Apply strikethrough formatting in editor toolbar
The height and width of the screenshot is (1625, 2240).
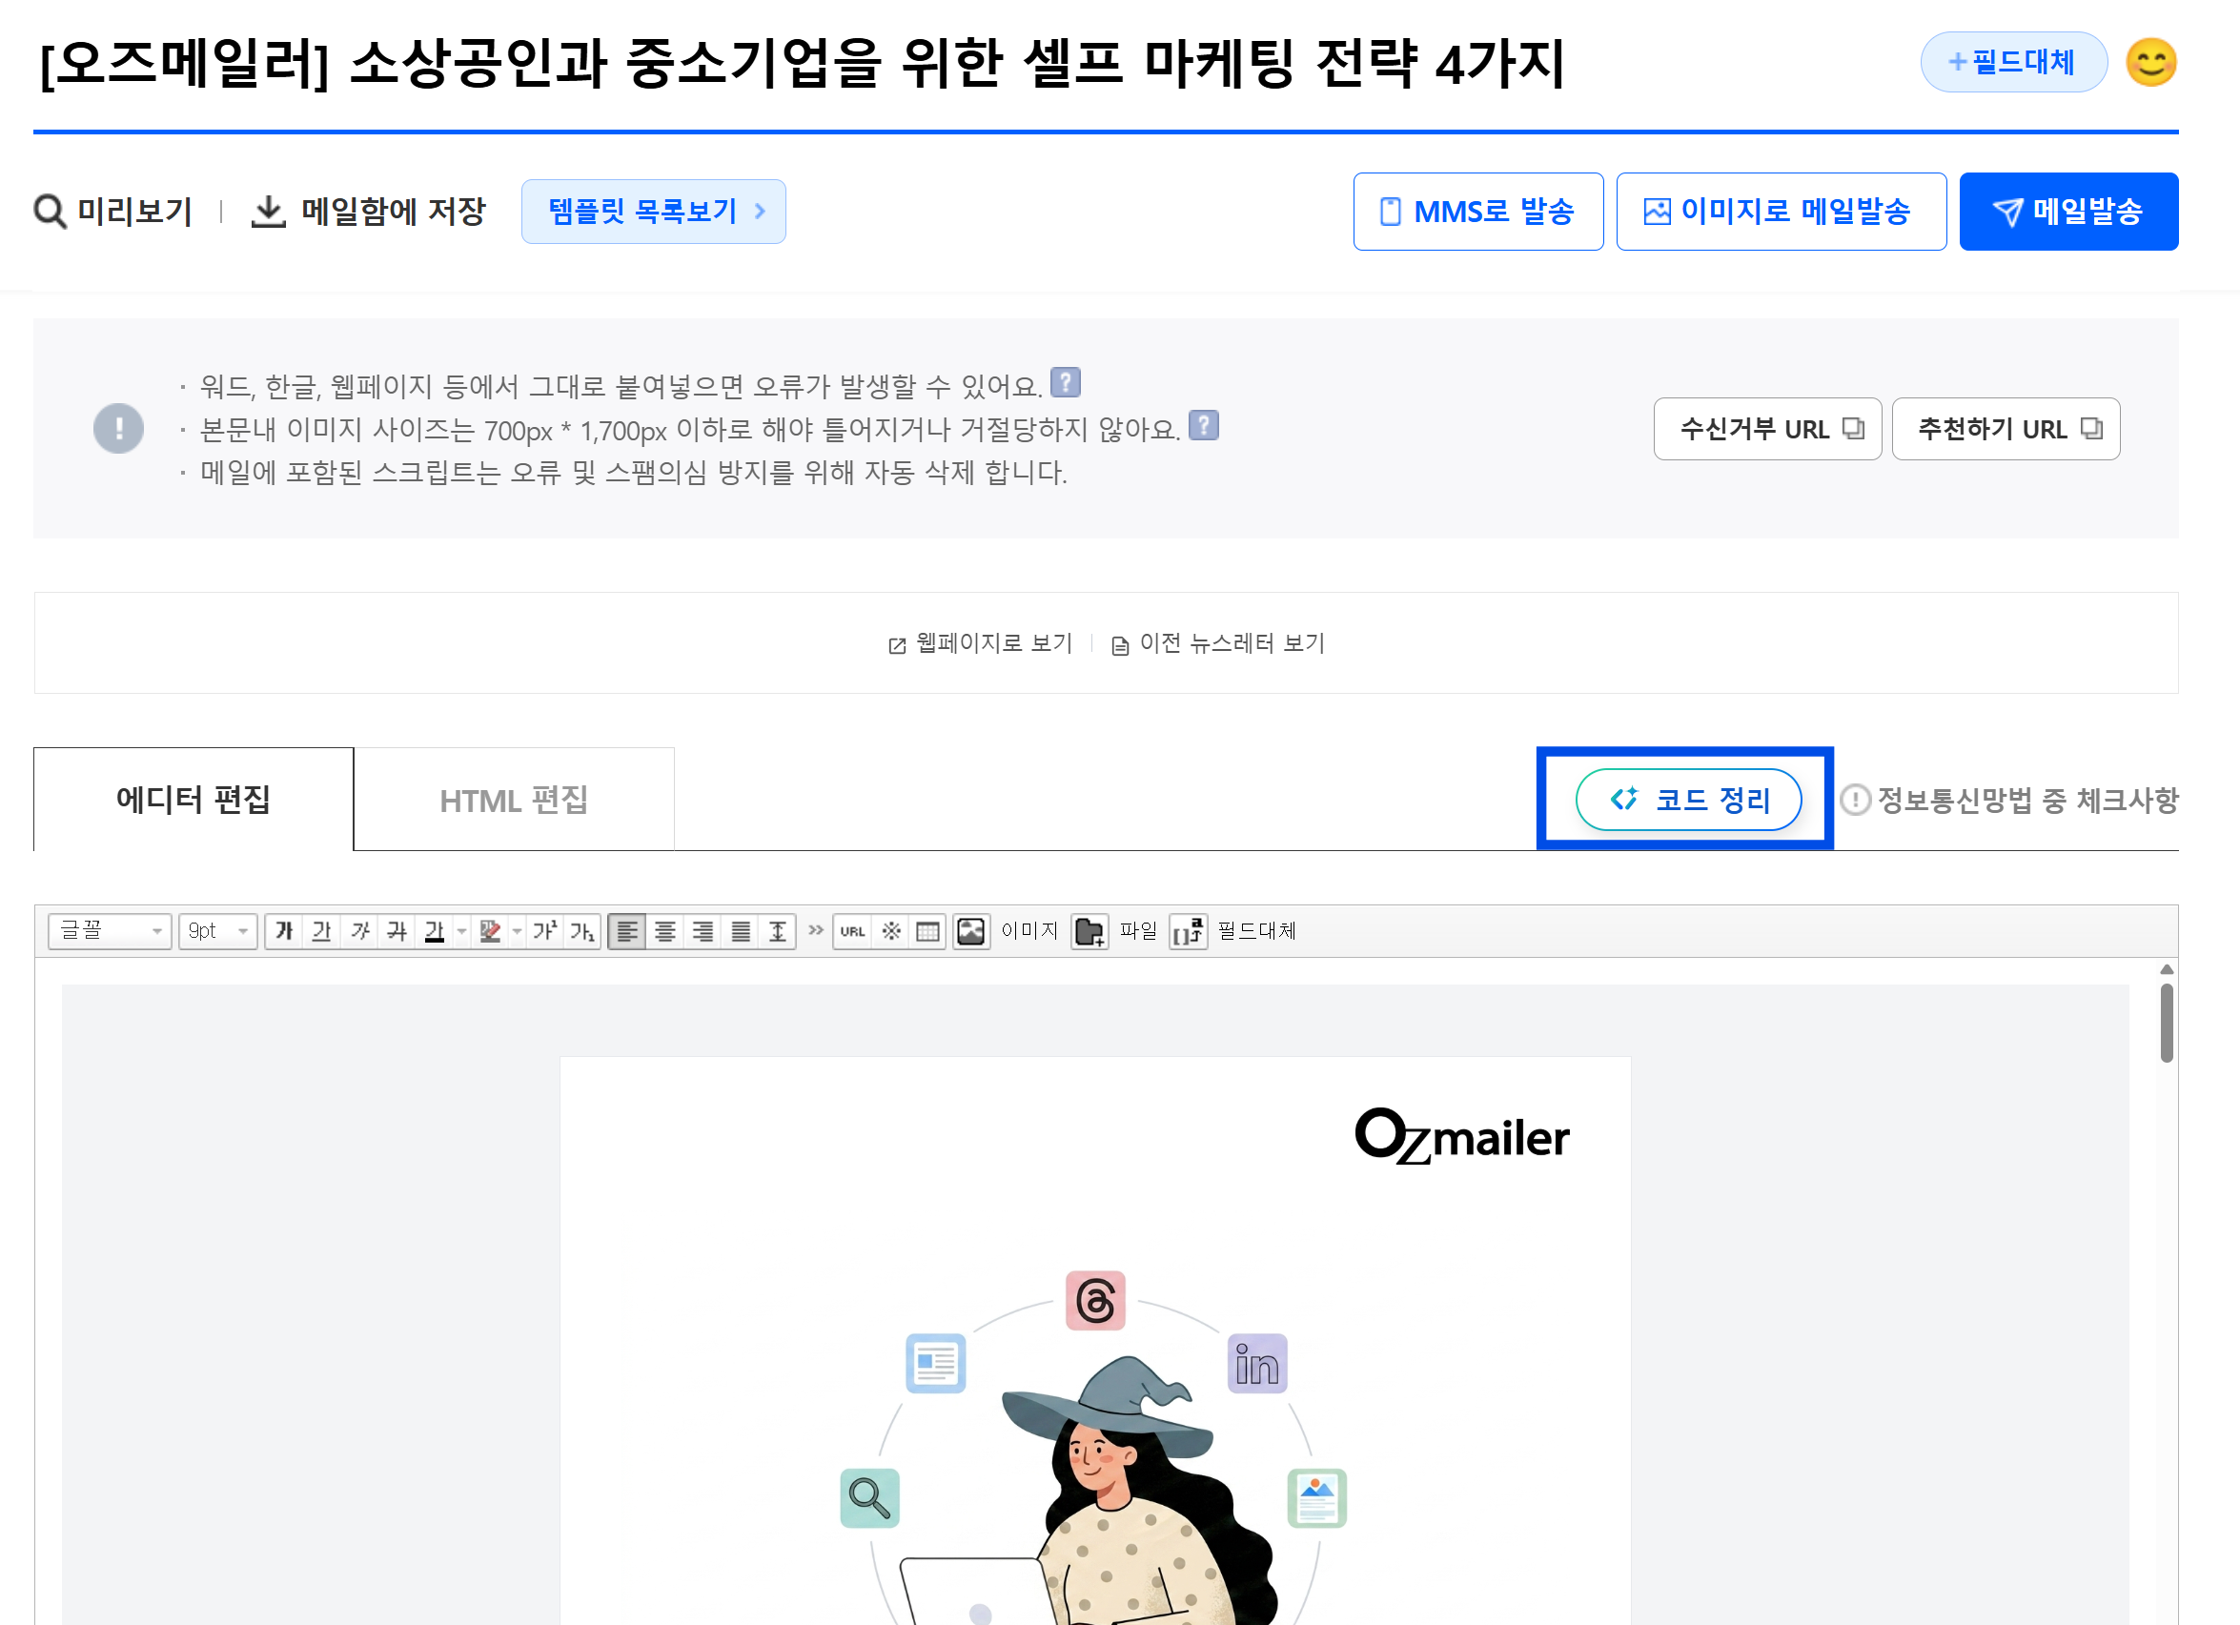pyautogui.click(x=397, y=930)
